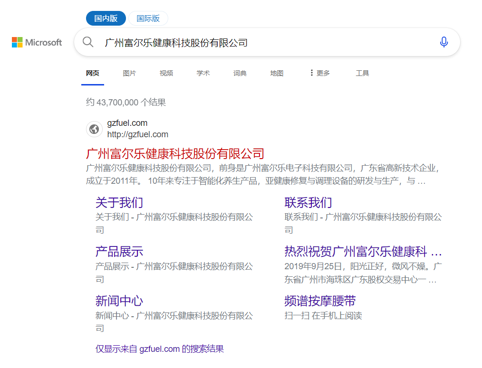Viewport: 482px width, 368px height.
Task: Click 仅显示来自 gzfuel.com 的搜索结果
Action: tap(160, 349)
